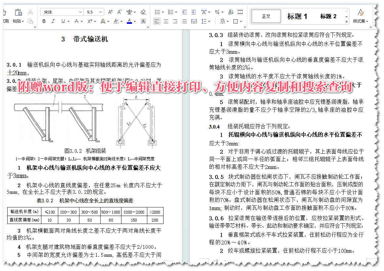
Task: Select the 标题 1 heading style
Action: click(x=297, y=16)
